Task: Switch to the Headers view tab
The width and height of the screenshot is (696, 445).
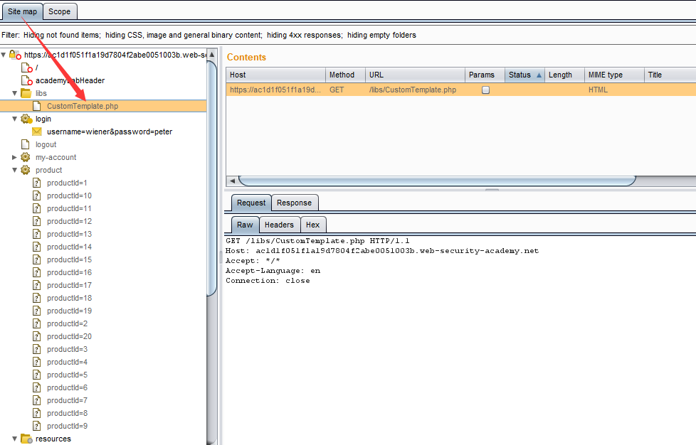Action: pyautogui.click(x=279, y=225)
